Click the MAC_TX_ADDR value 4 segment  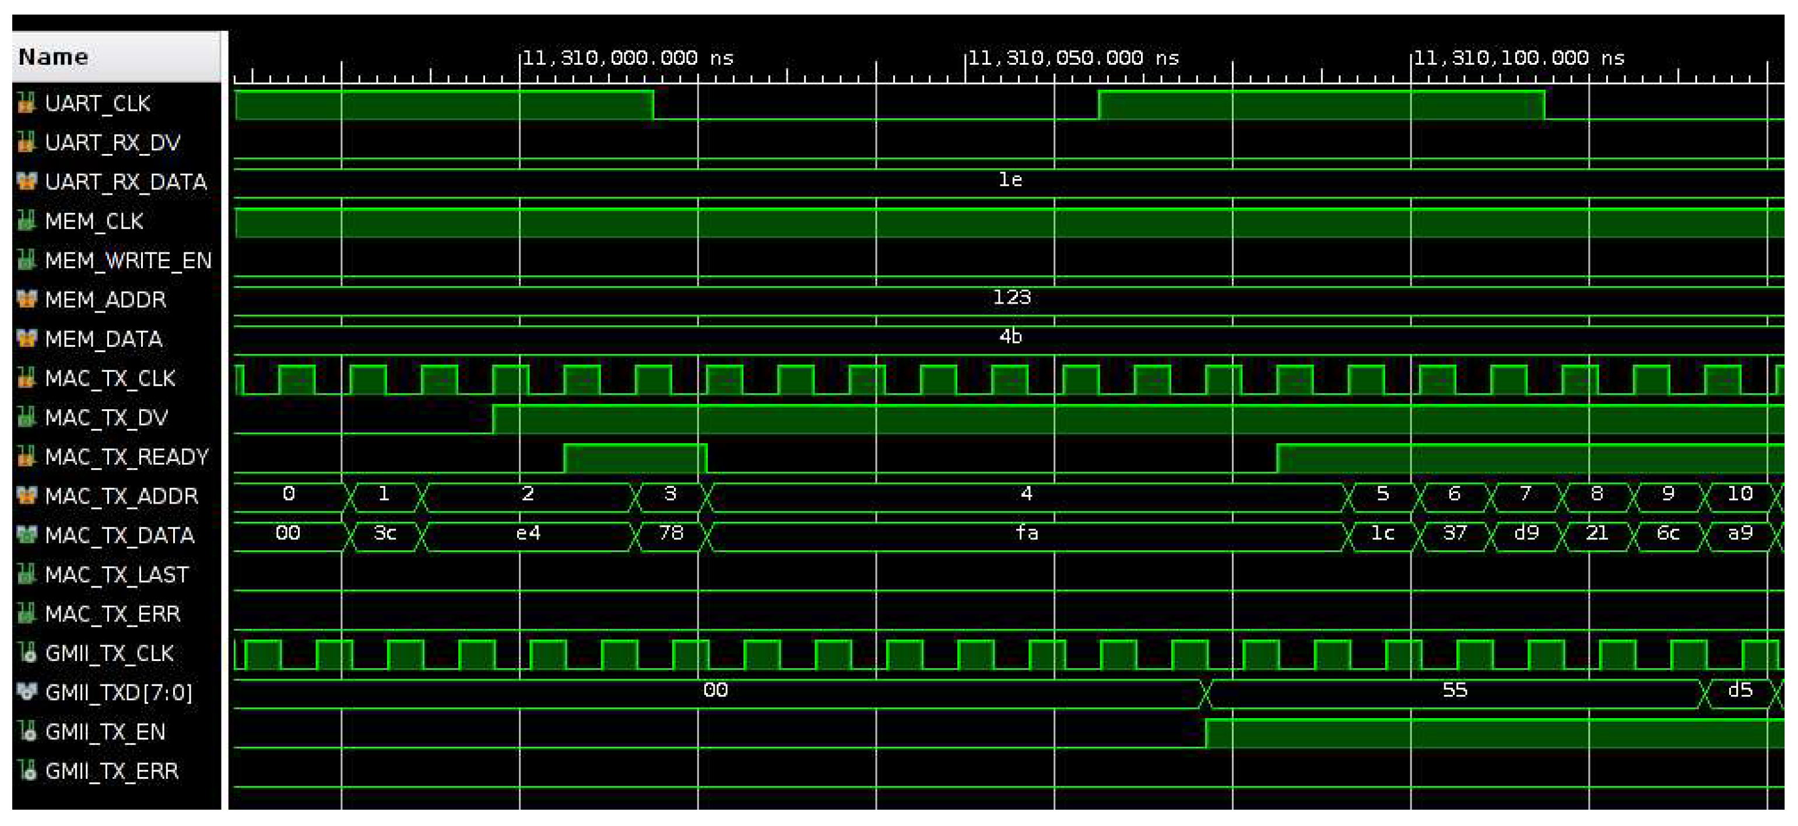click(x=1026, y=495)
